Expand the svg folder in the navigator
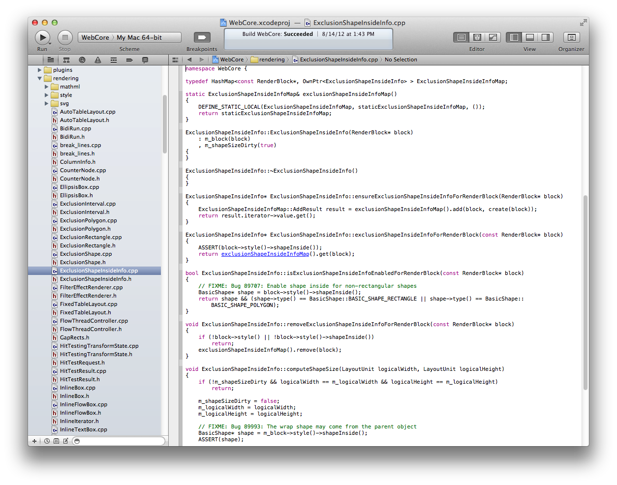617x485 pixels. point(46,103)
